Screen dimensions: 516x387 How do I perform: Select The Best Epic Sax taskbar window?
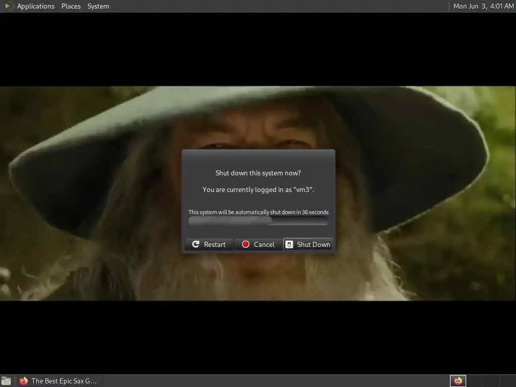[x=58, y=381]
